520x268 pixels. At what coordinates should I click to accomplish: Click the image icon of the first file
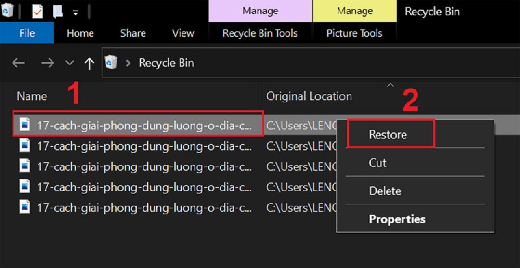tap(25, 125)
